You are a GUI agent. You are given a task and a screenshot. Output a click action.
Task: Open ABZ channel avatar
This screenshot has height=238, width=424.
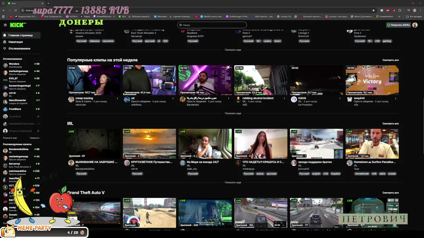(x=238, y=99)
